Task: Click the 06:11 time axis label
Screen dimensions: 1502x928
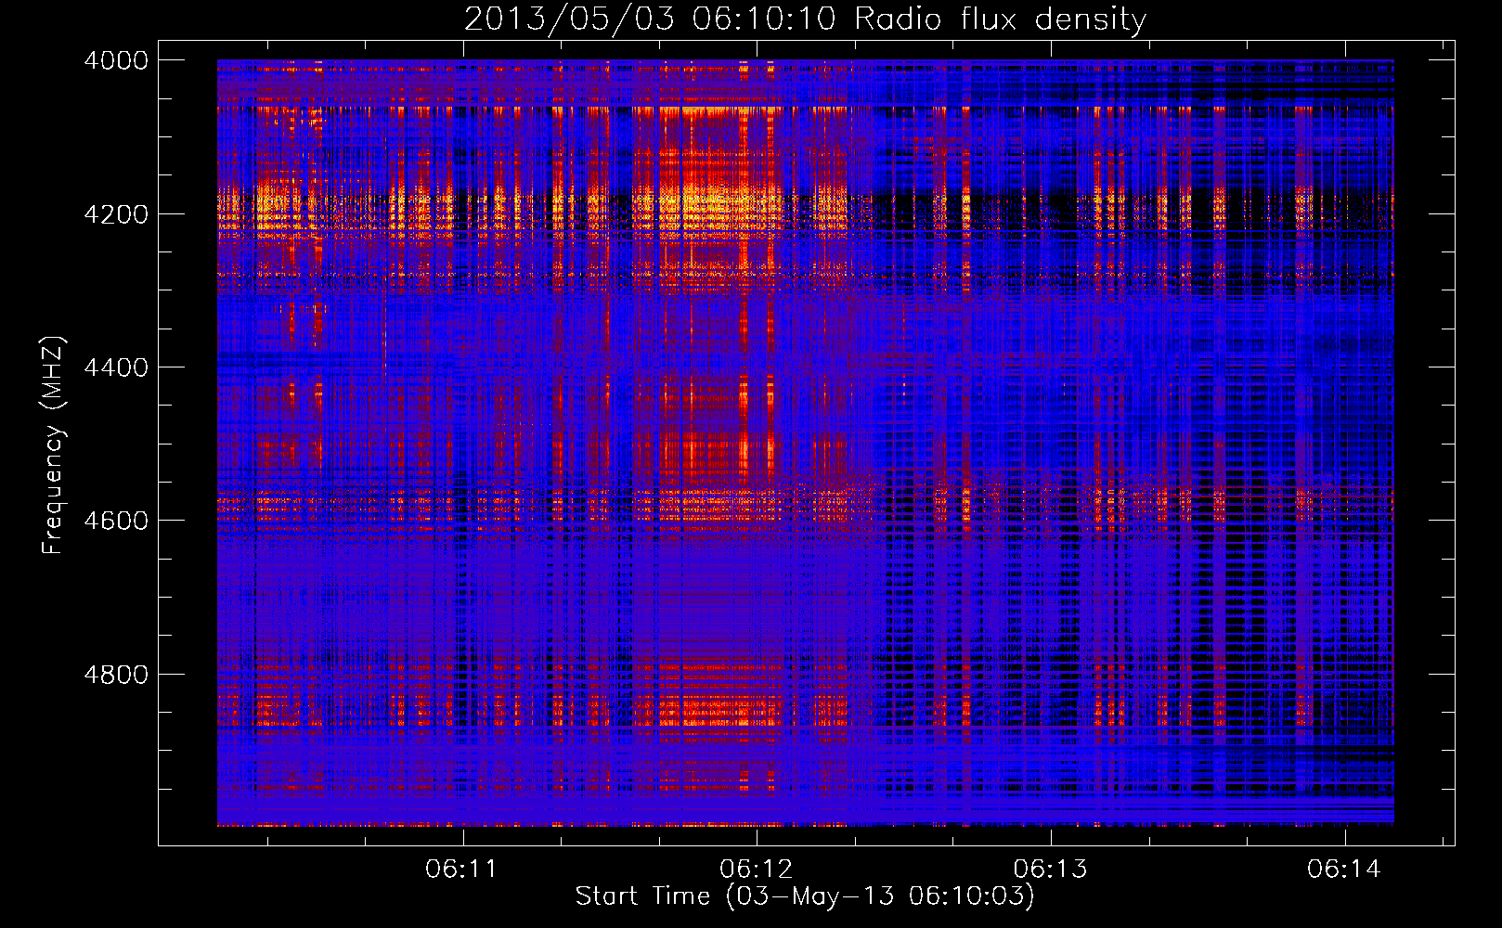Action: [x=461, y=869]
